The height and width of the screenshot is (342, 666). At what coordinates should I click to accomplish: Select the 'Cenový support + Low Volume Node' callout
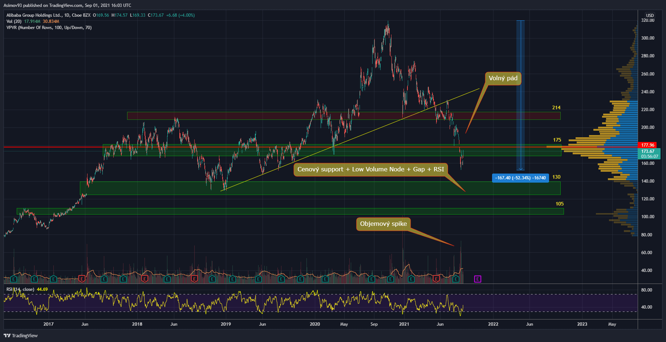pyautogui.click(x=370, y=170)
